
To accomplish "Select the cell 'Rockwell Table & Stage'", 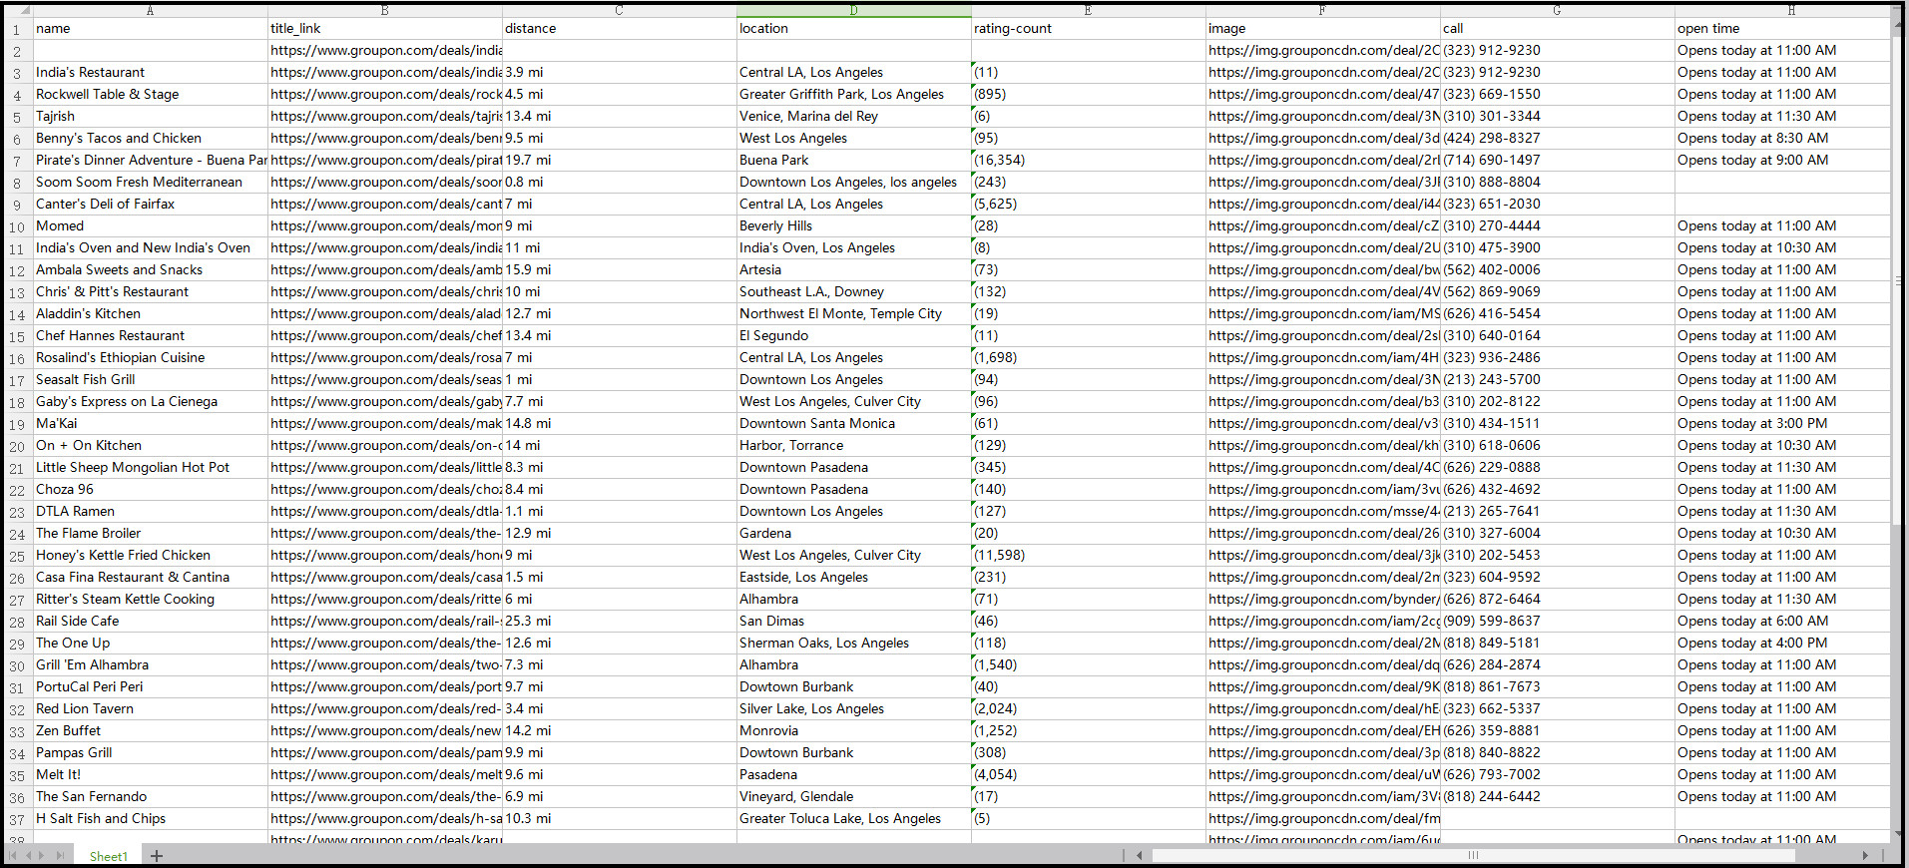I will pos(150,95).
